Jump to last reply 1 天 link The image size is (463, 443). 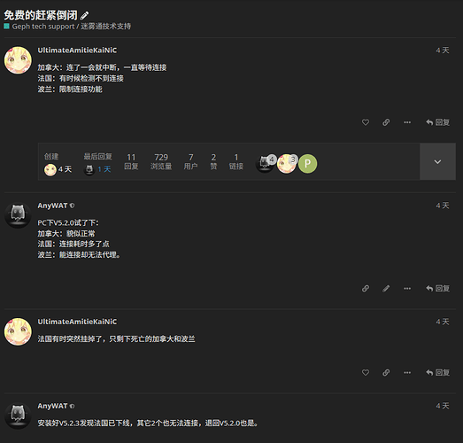click(104, 169)
